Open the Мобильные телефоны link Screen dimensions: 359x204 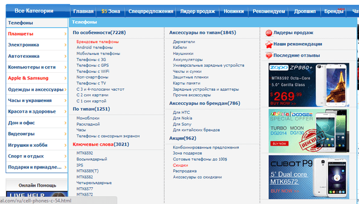98,53
